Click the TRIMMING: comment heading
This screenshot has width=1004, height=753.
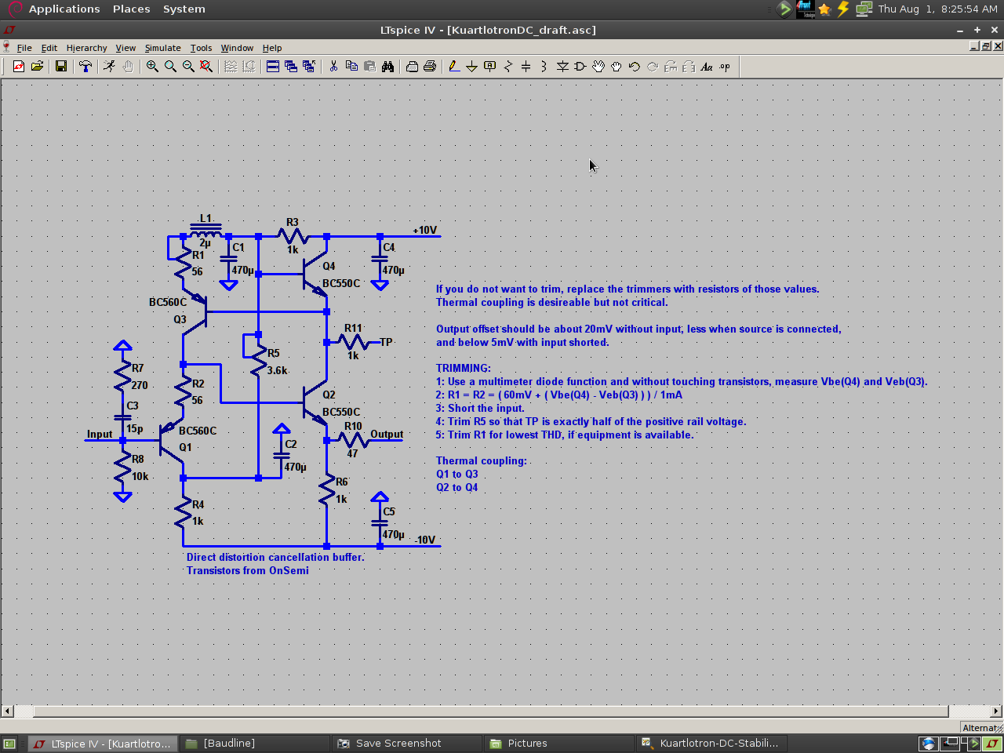tap(464, 368)
